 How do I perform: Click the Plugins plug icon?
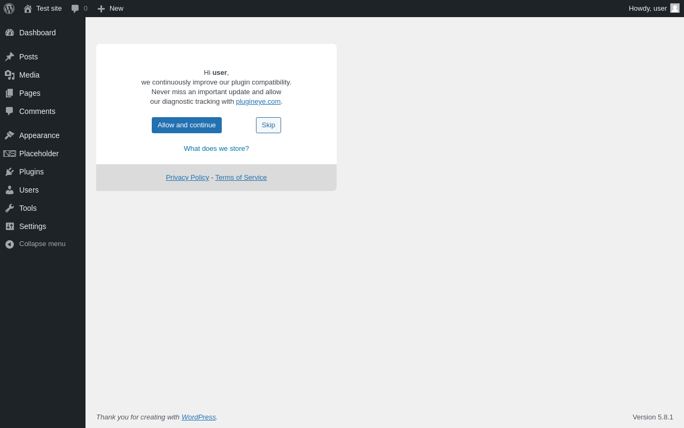(x=10, y=172)
